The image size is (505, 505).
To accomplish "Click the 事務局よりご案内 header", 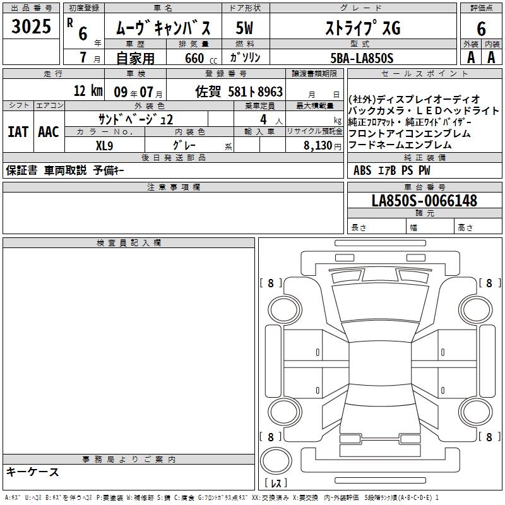I will click(x=129, y=460).
